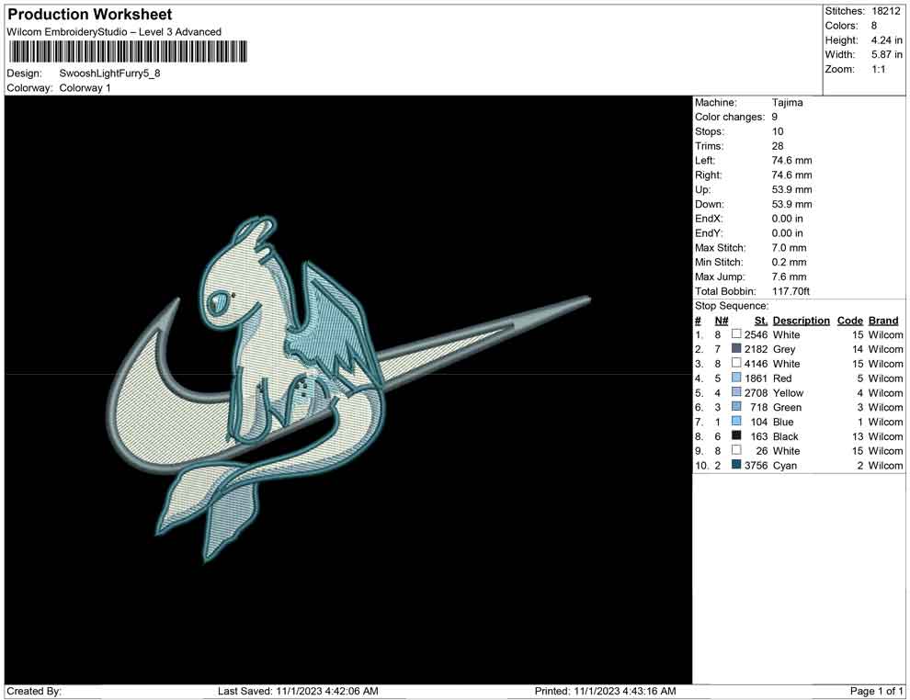Click the Left label in the measurements
910x700 pixels.
pos(705,161)
